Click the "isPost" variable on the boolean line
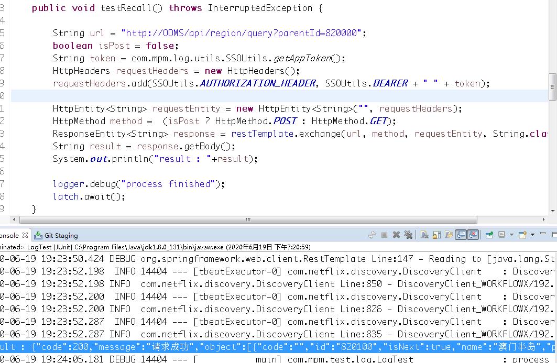This screenshot has width=557, height=363. (114, 46)
